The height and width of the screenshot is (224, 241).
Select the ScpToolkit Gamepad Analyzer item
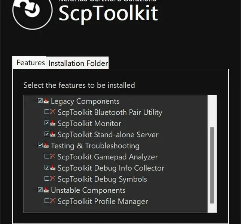[108, 157]
